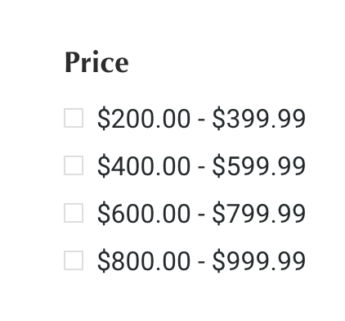
Task: Click the $200.00 - $399.99 label text
Action: click(201, 119)
